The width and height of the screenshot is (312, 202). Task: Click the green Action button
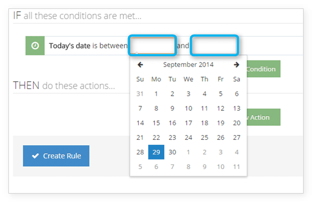pyautogui.click(x=264, y=118)
